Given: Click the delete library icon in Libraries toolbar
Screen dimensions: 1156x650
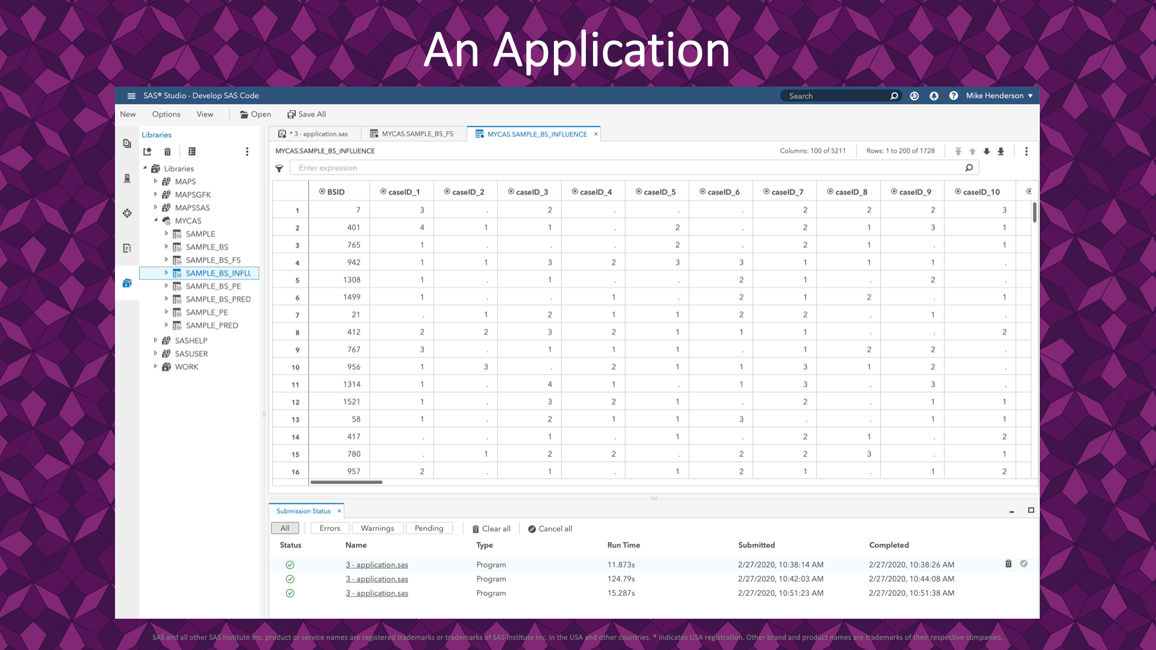Looking at the screenshot, I should coord(167,152).
